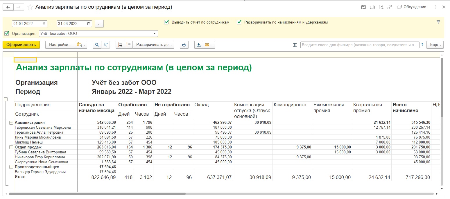The image size is (450, 199).
Task: Click the sigma sum icon
Action: click(x=295, y=45)
